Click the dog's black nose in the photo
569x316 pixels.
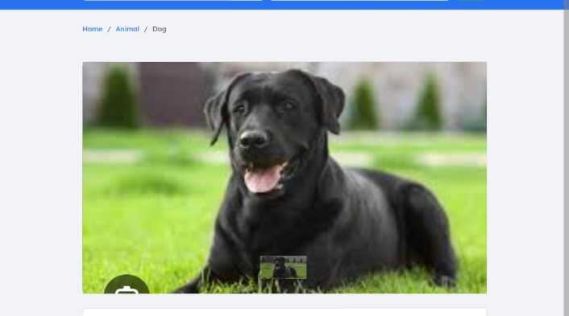(x=253, y=139)
